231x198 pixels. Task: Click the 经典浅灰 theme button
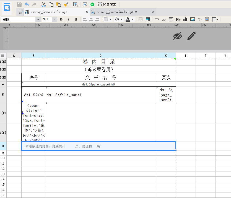tap(107, 4)
